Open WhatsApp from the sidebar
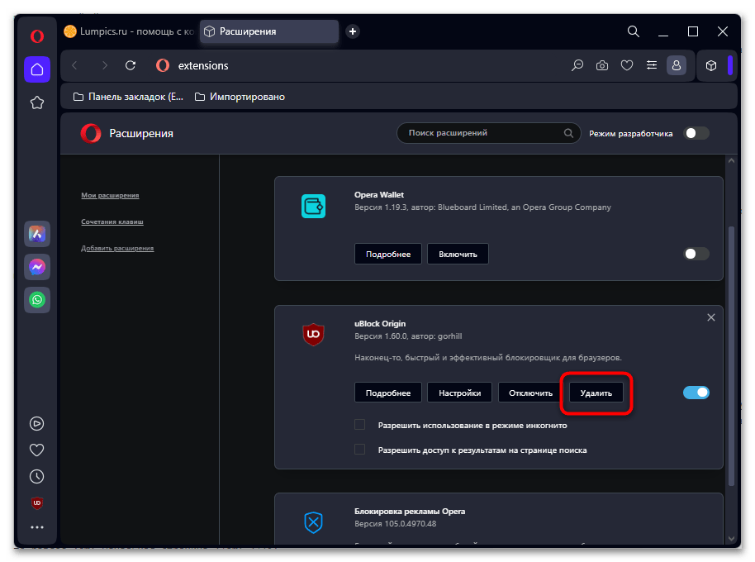The width and height of the screenshot is (755, 562). coord(37,299)
